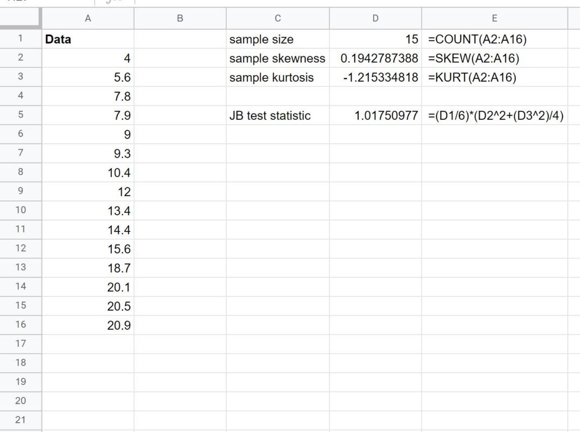Click the =SKEW(A2:A16) formula text
This screenshot has height=432, width=580.
pyautogui.click(x=474, y=58)
